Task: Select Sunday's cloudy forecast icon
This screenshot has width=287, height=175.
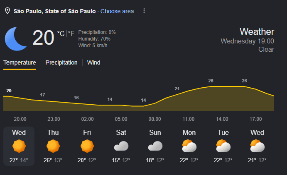Action: [155, 146]
